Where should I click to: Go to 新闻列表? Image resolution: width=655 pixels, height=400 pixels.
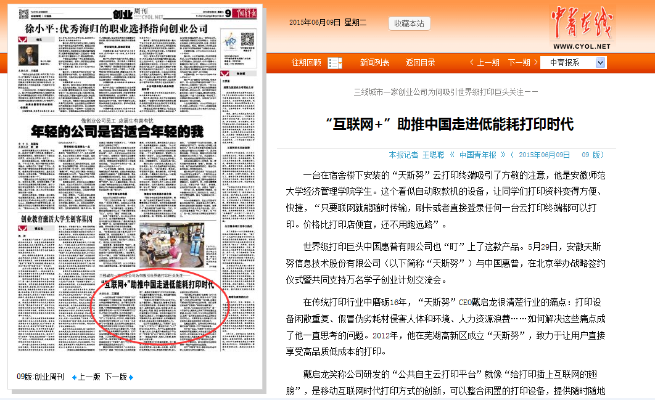click(375, 63)
